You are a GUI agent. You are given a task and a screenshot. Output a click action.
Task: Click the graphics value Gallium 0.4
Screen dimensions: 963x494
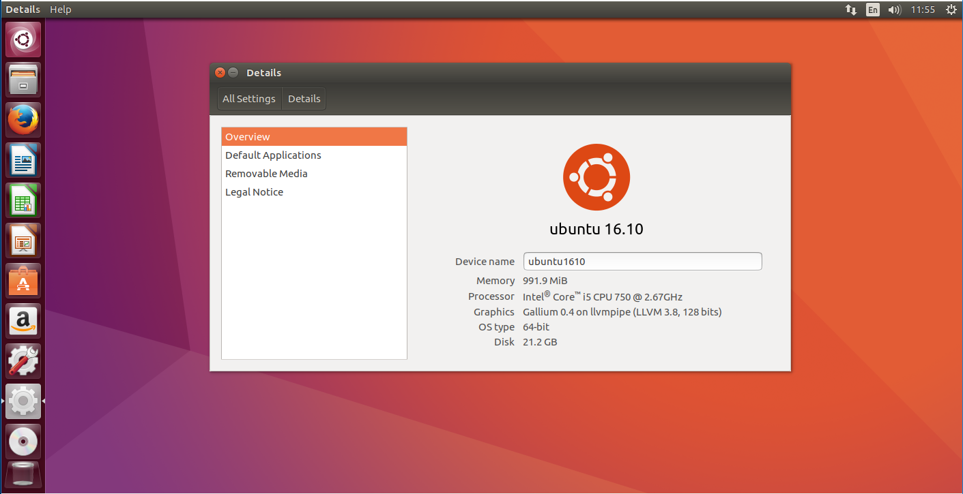click(622, 312)
